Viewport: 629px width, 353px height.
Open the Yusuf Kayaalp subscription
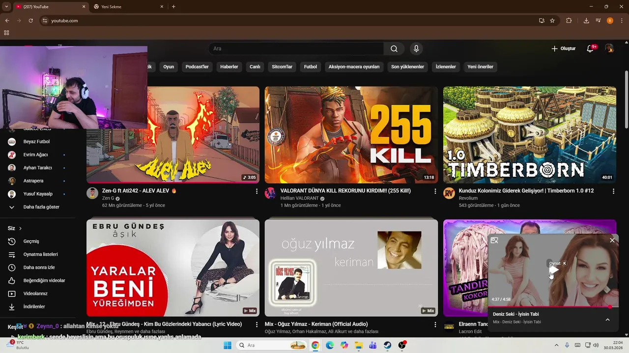[x=37, y=194]
